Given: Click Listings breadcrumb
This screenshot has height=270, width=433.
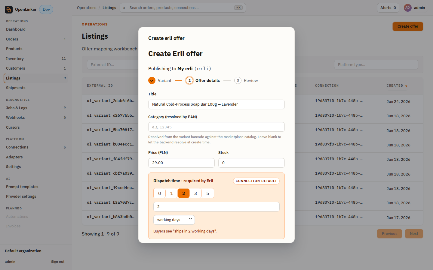Looking at the screenshot, I should click(x=109, y=8).
